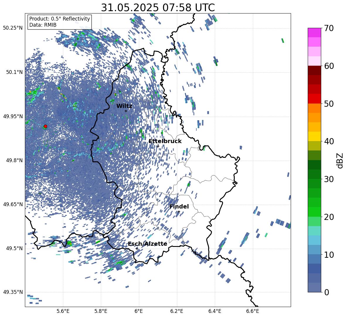
Task: Click the latitude label '50.1°N'
Action: [14, 72]
